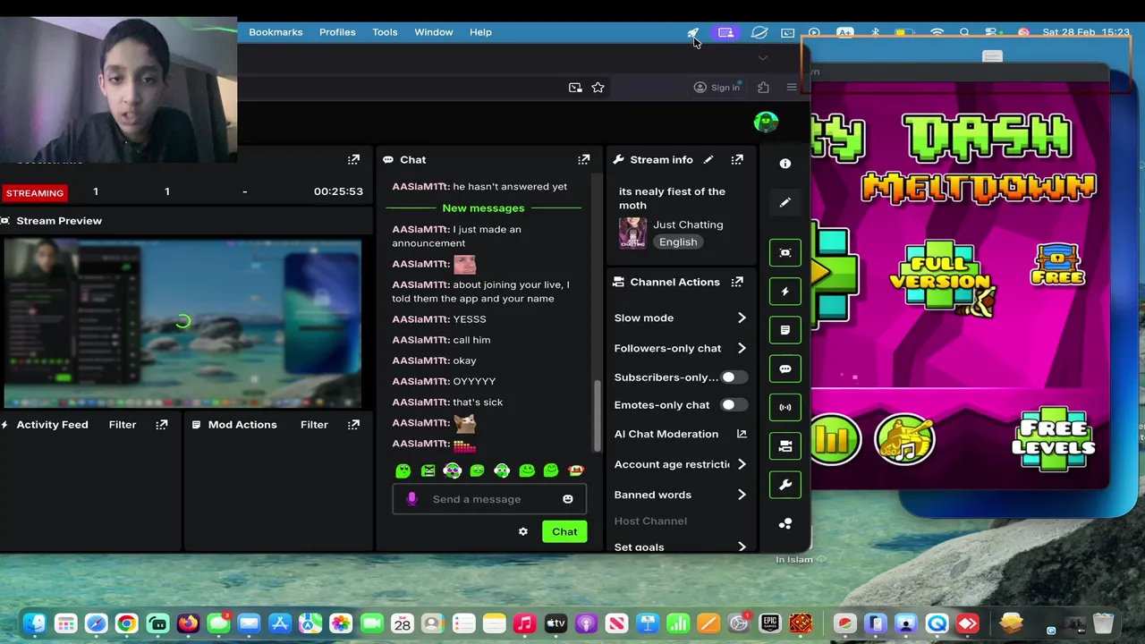The height and width of the screenshot is (644, 1145).
Task: Click the three-dots icon at sidebar bottom
Action: coord(785,523)
